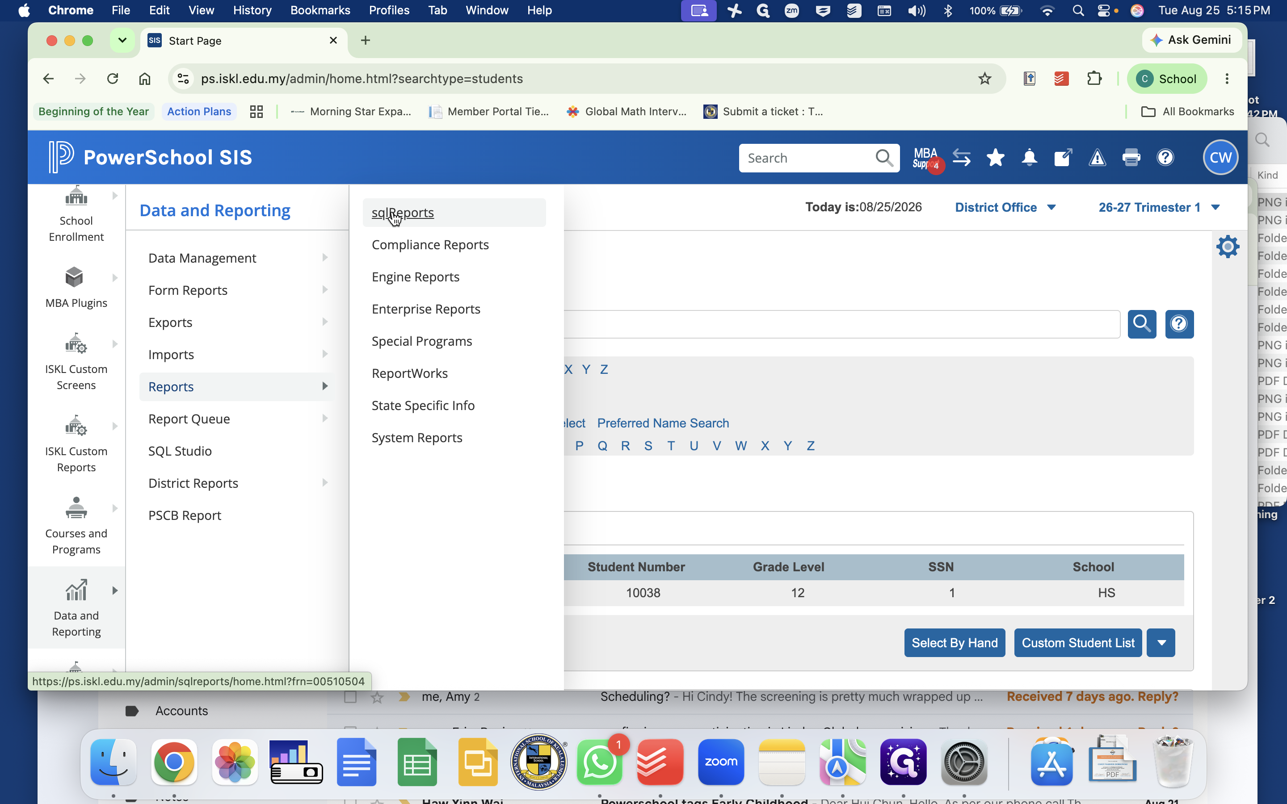Open the Action Plans bookmark
This screenshot has width=1287, height=804.
point(199,111)
